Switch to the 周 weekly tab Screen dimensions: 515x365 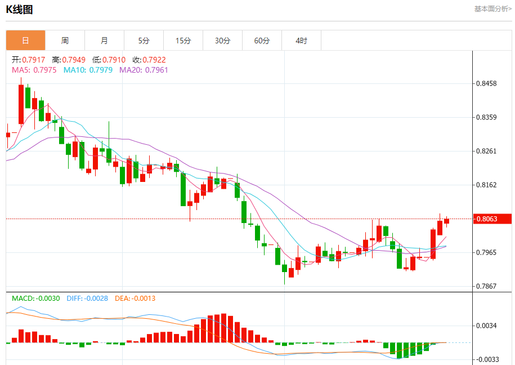[x=65, y=41]
